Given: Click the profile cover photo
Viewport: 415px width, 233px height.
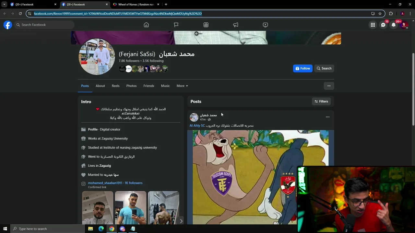Looking at the screenshot, I should tap(206, 38).
